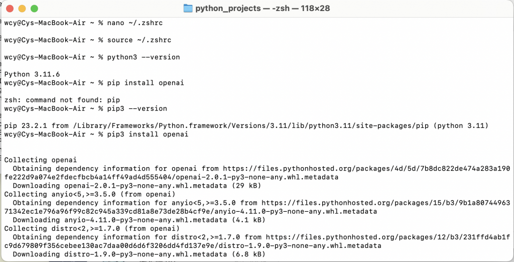Minimize the terminal using the yellow button

point(22,9)
